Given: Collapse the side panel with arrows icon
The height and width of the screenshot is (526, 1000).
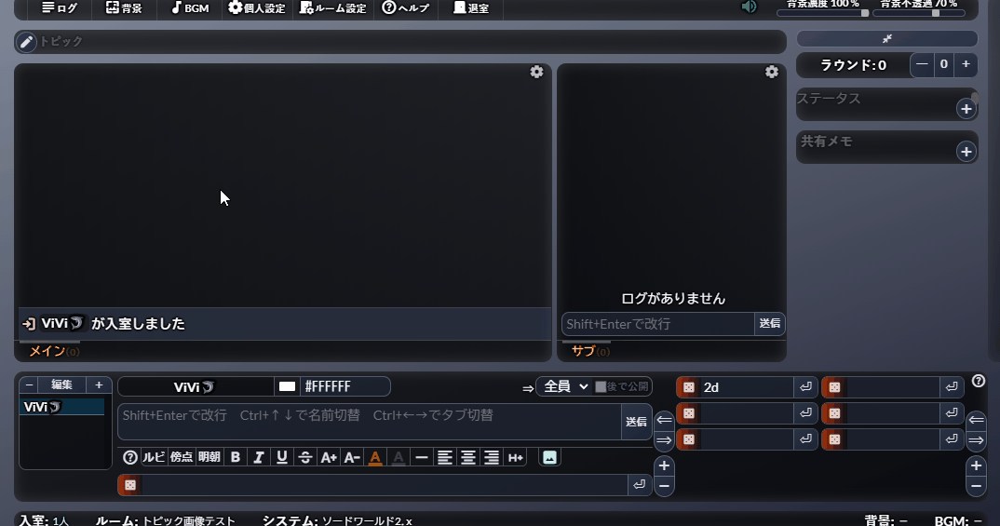Looking at the screenshot, I should click(x=886, y=39).
